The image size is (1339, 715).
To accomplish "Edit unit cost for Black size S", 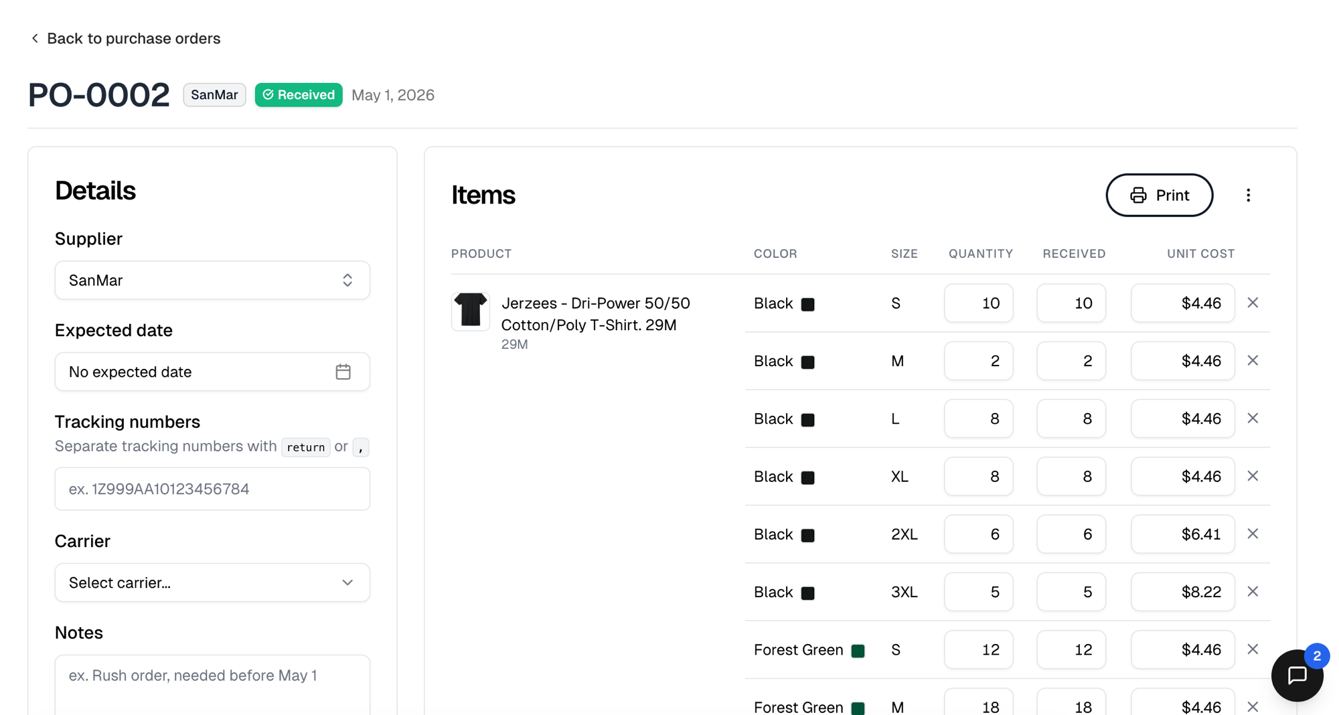I will (x=1183, y=303).
